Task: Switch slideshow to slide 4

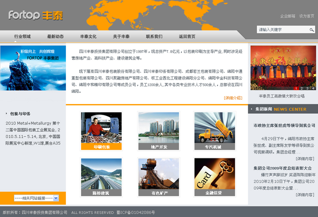Action: 313,88
